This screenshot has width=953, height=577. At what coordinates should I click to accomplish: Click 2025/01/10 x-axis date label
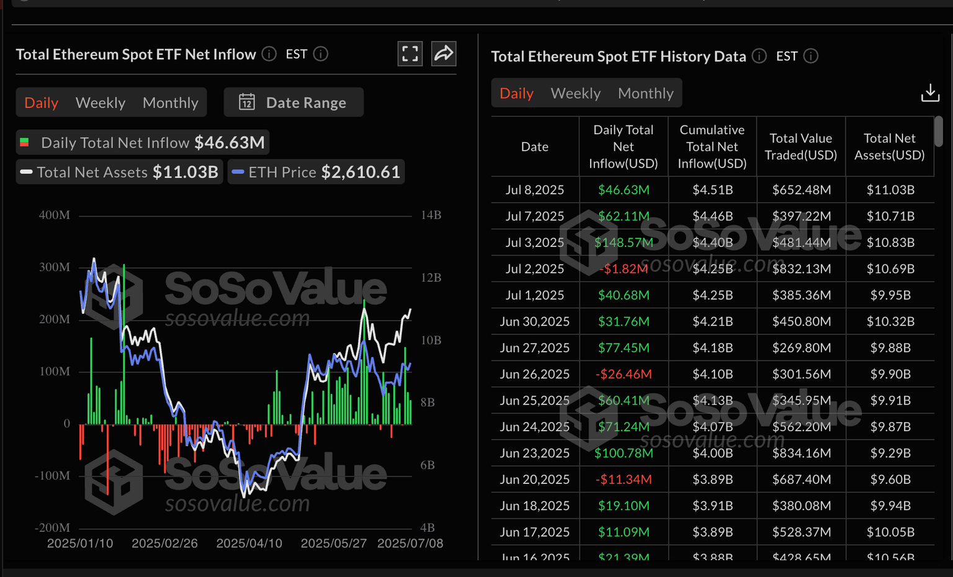(80, 543)
